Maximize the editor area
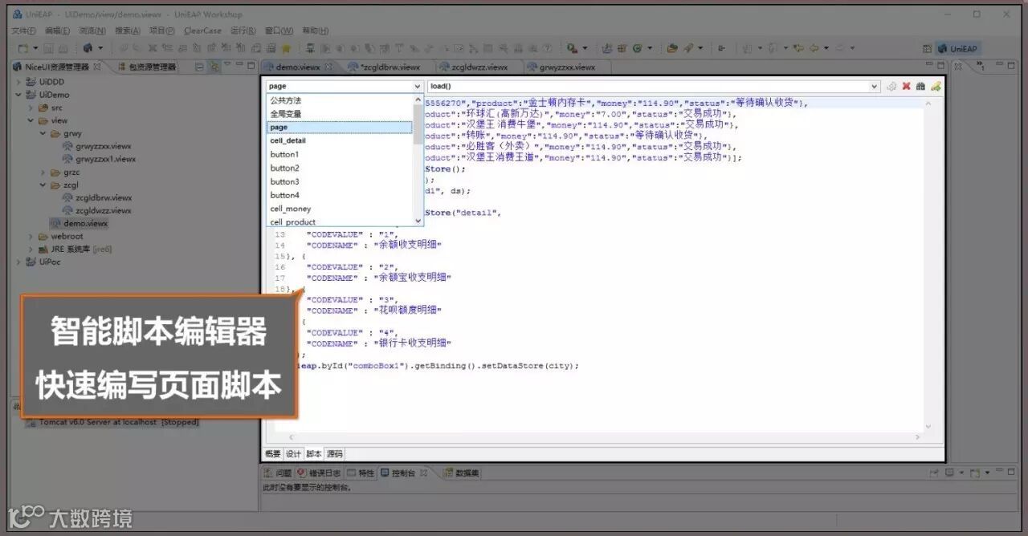This screenshot has width=1028, height=536. 940,66
